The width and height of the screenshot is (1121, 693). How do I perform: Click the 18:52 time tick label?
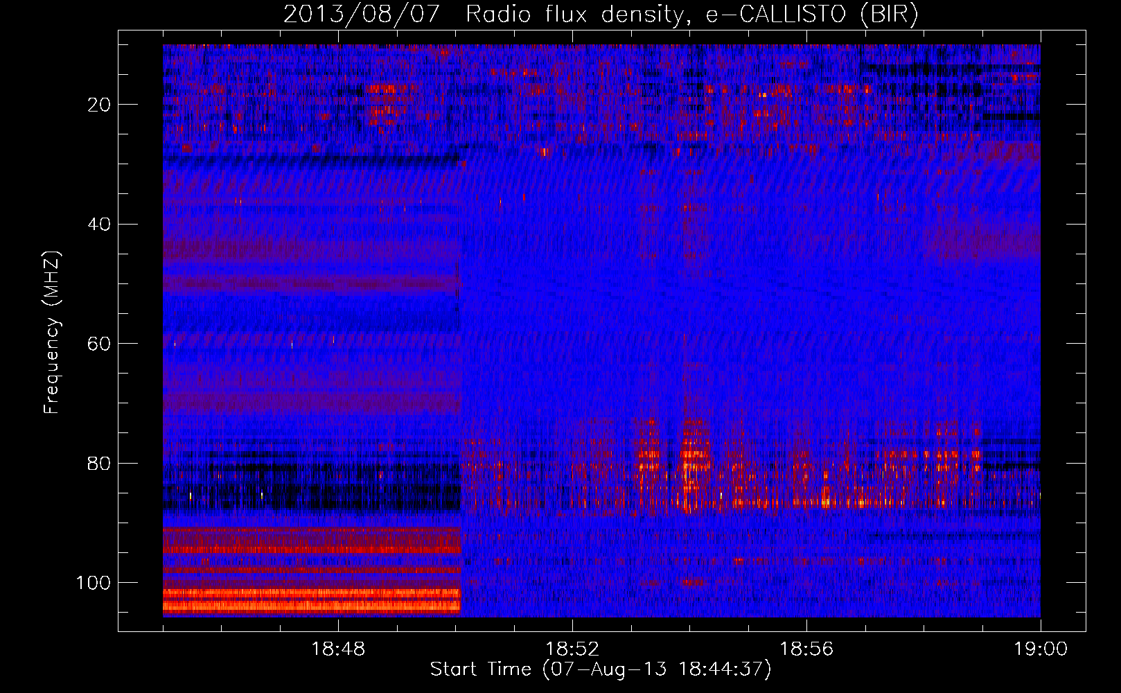tap(572, 649)
